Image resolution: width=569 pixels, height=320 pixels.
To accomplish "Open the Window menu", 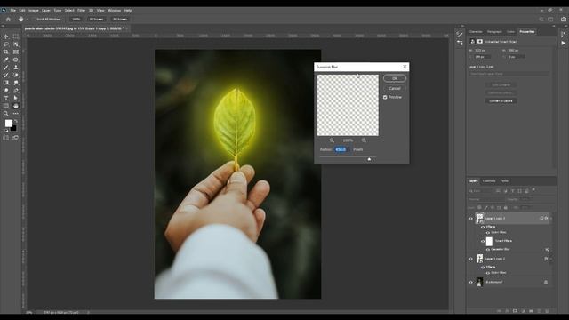I will pyautogui.click(x=114, y=11).
